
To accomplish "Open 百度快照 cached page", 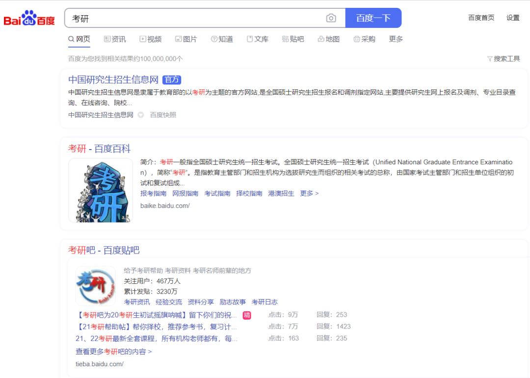I will point(163,115).
